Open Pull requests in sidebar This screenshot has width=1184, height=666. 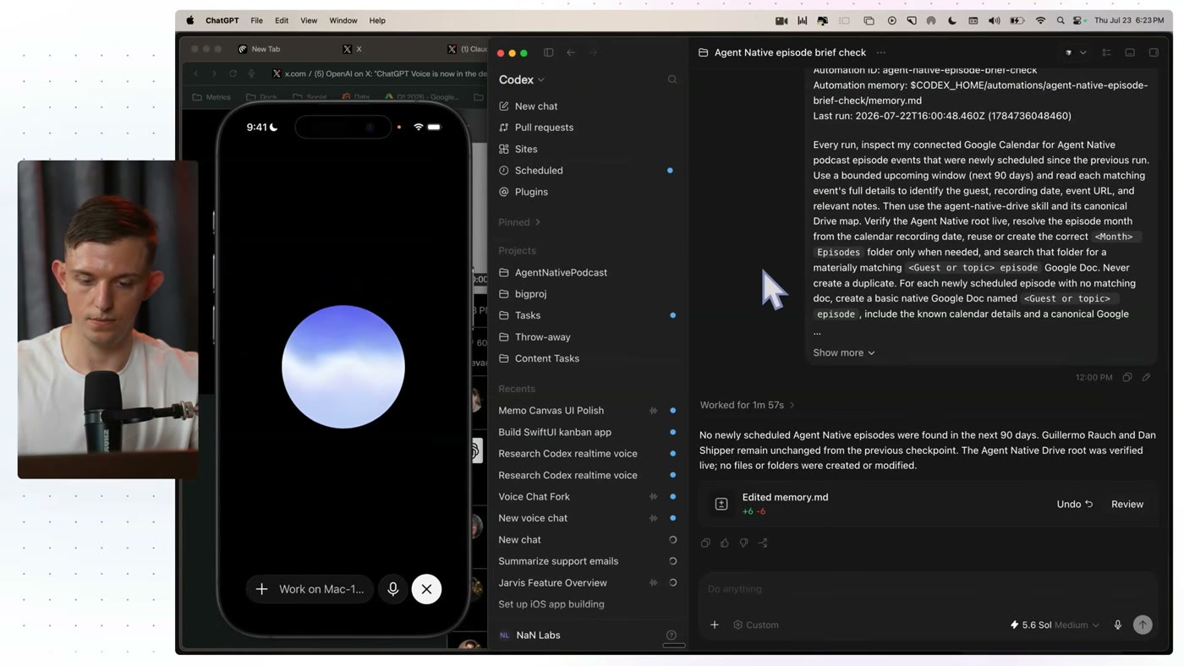click(x=544, y=128)
